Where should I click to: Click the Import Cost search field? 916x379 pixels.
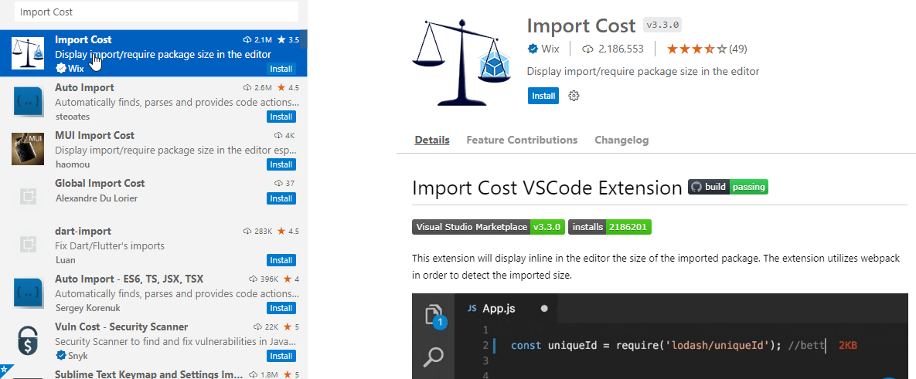tap(157, 12)
